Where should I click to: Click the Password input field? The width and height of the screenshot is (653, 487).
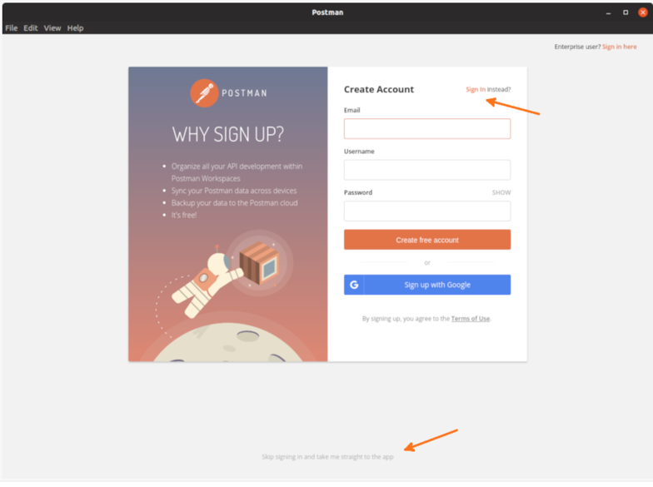click(x=426, y=211)
